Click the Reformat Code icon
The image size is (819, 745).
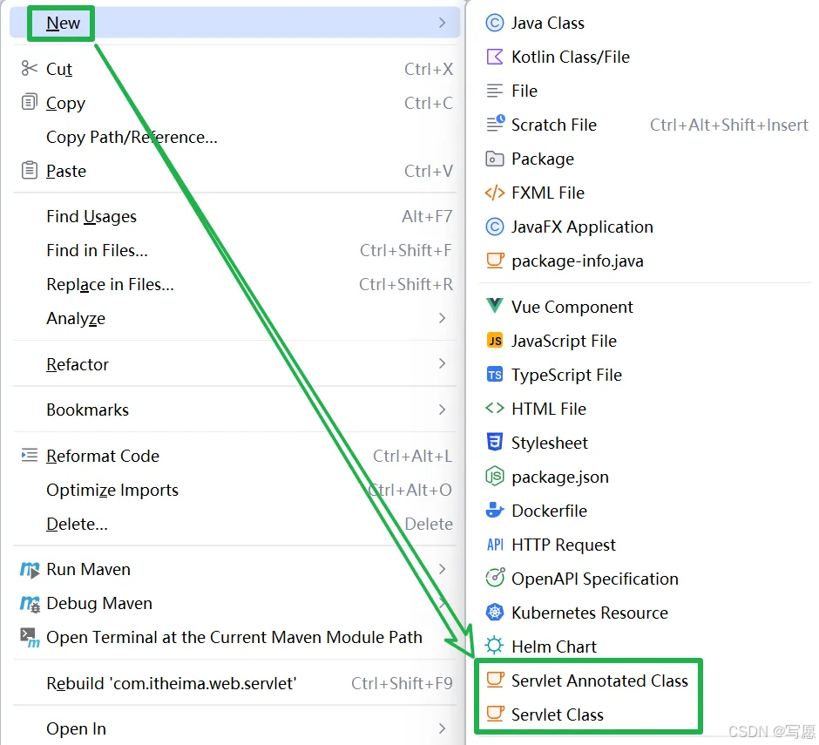tap(30, 456)
